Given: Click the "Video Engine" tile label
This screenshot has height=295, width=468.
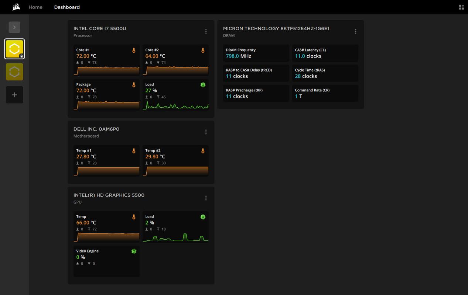Looking at the screenshot, I should pyautogui.click(x=87, y=251).
